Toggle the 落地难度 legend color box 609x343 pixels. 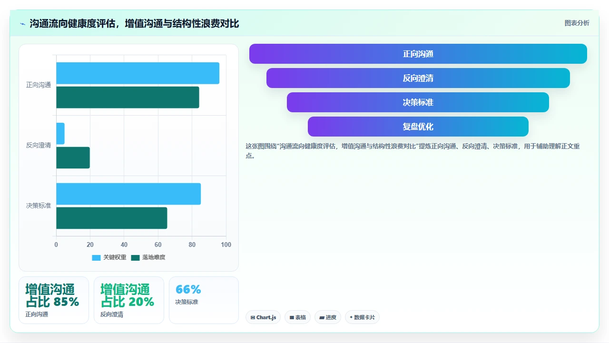(x=135, y=257)
